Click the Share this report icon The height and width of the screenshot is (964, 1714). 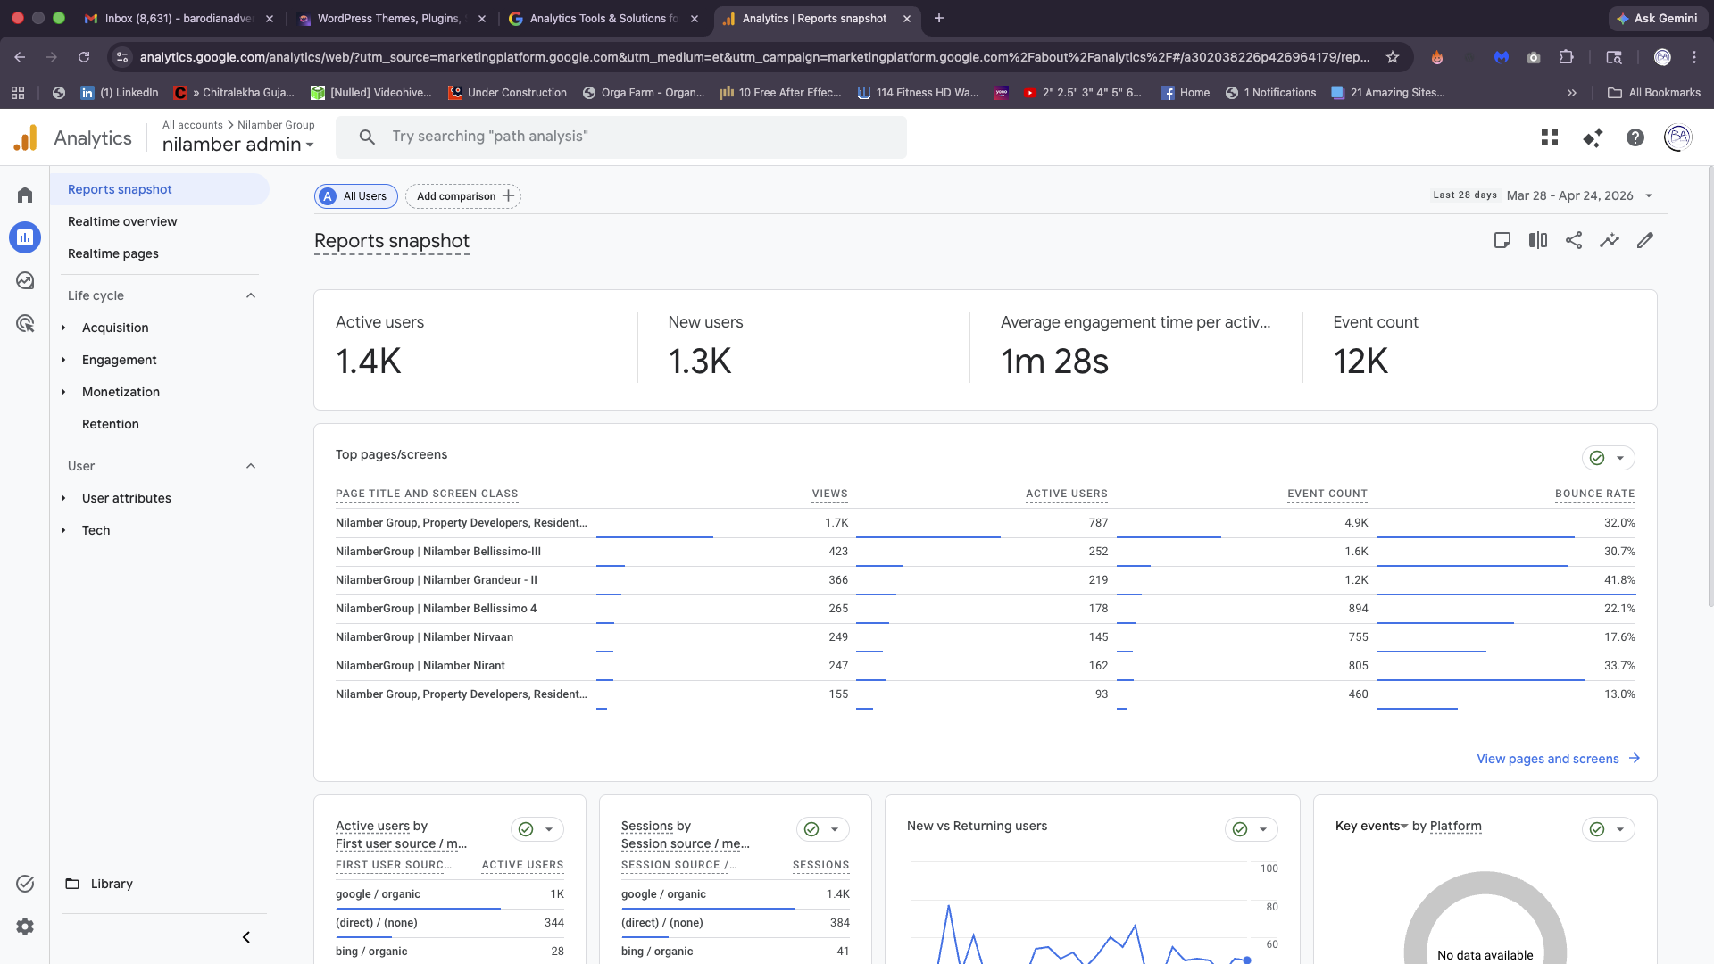(1574, 240)
